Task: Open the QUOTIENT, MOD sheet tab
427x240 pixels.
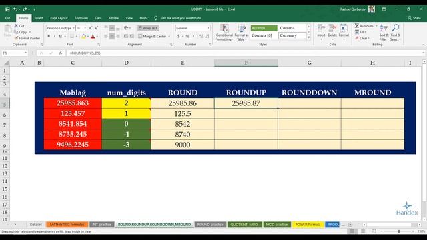Action: [244, 225]
